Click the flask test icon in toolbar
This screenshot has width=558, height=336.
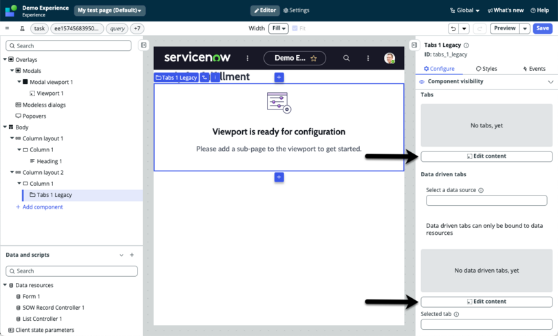tap(23, 28)
